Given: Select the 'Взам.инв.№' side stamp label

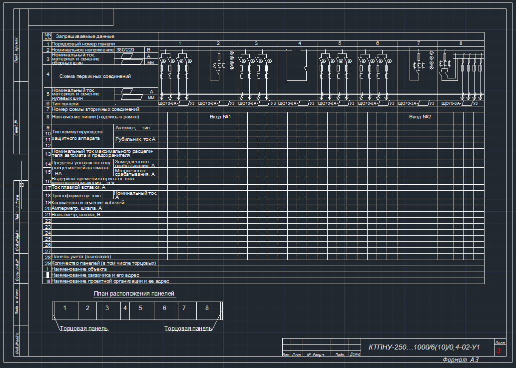Looking at the screenshot, I should (16, 270).
